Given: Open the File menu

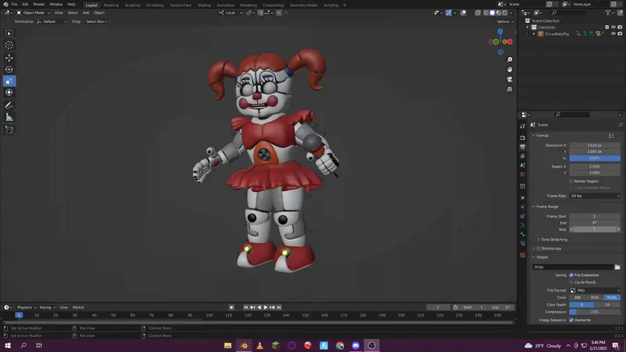Looking at the screenshot, I should pyautogui.click(x=15, y=4).
